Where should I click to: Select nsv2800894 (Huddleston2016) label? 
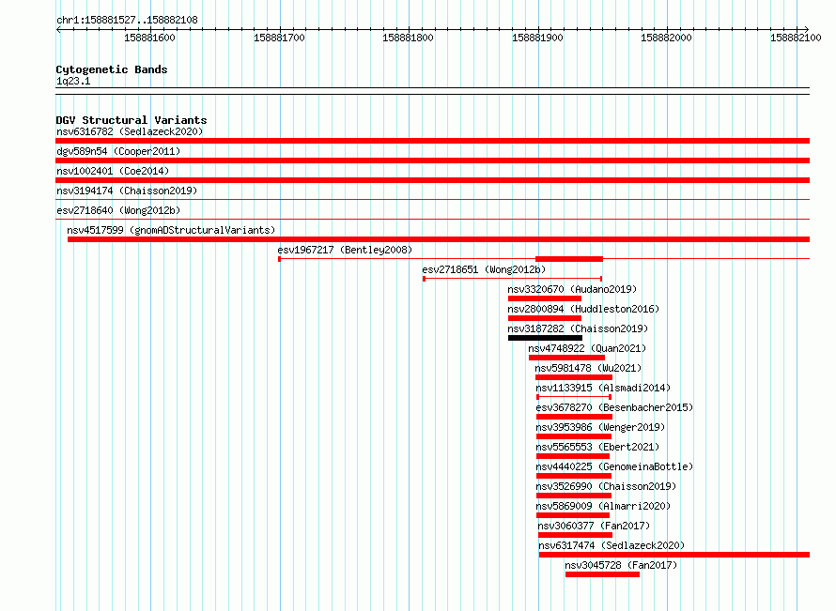[583, 309]
